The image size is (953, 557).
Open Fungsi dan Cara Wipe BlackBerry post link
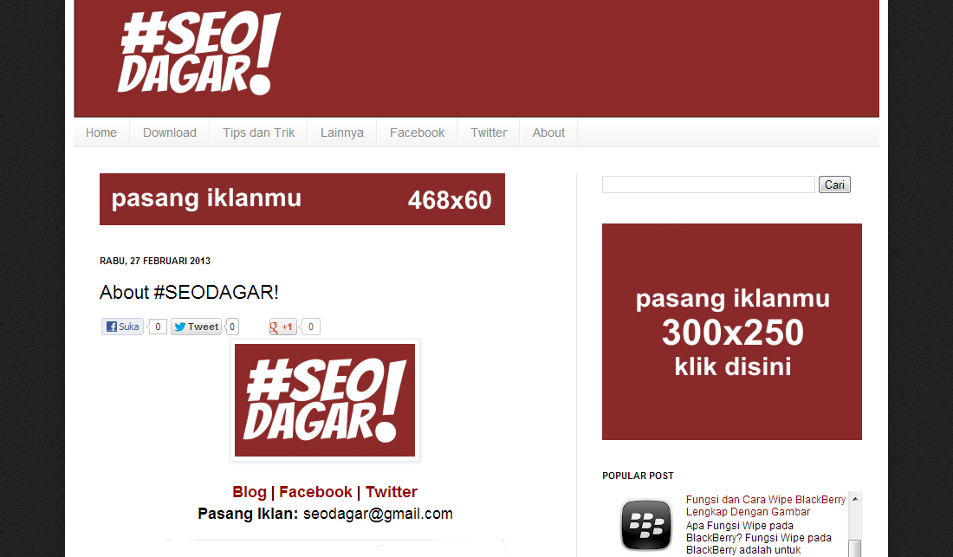[x=766, y=505]
